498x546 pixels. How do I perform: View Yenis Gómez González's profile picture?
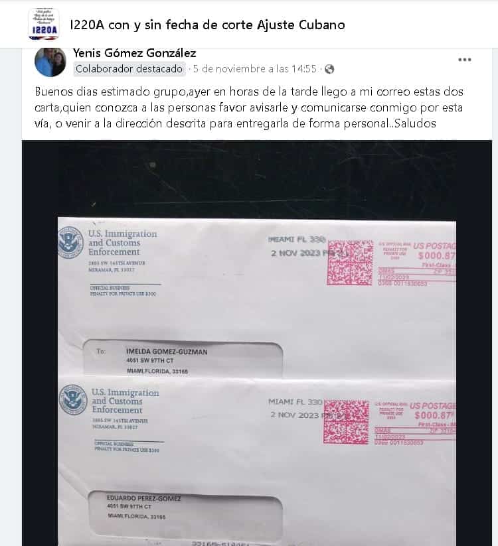coord(50,62)
